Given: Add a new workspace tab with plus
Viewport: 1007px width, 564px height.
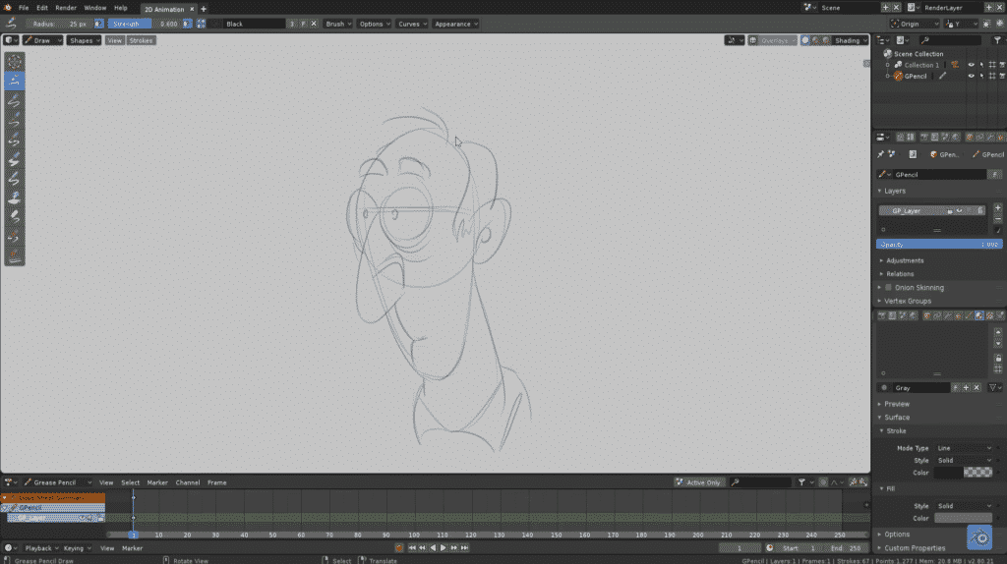Looking at the screenshot, I should [x=204, y=9].
